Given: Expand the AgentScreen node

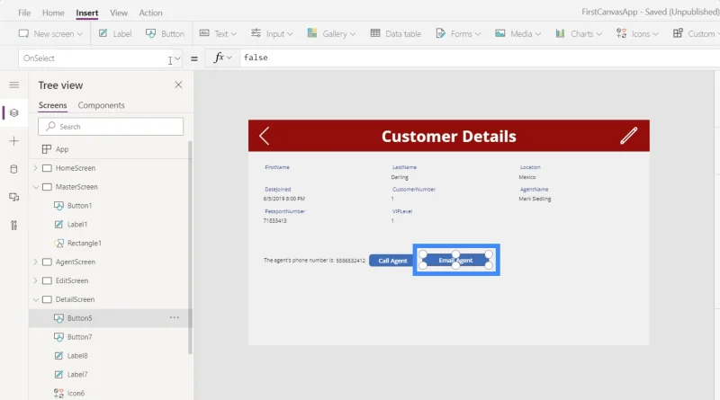Looking at the screenshot, I should pos(35,262).
